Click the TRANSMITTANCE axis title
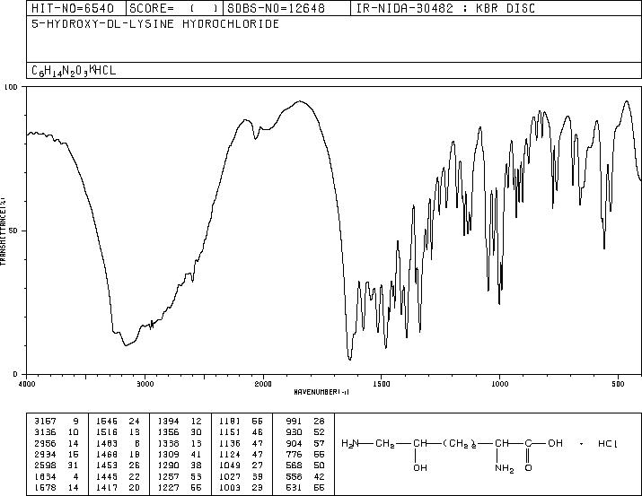This screenshot has height=496, width=642. tap(3, 231)
